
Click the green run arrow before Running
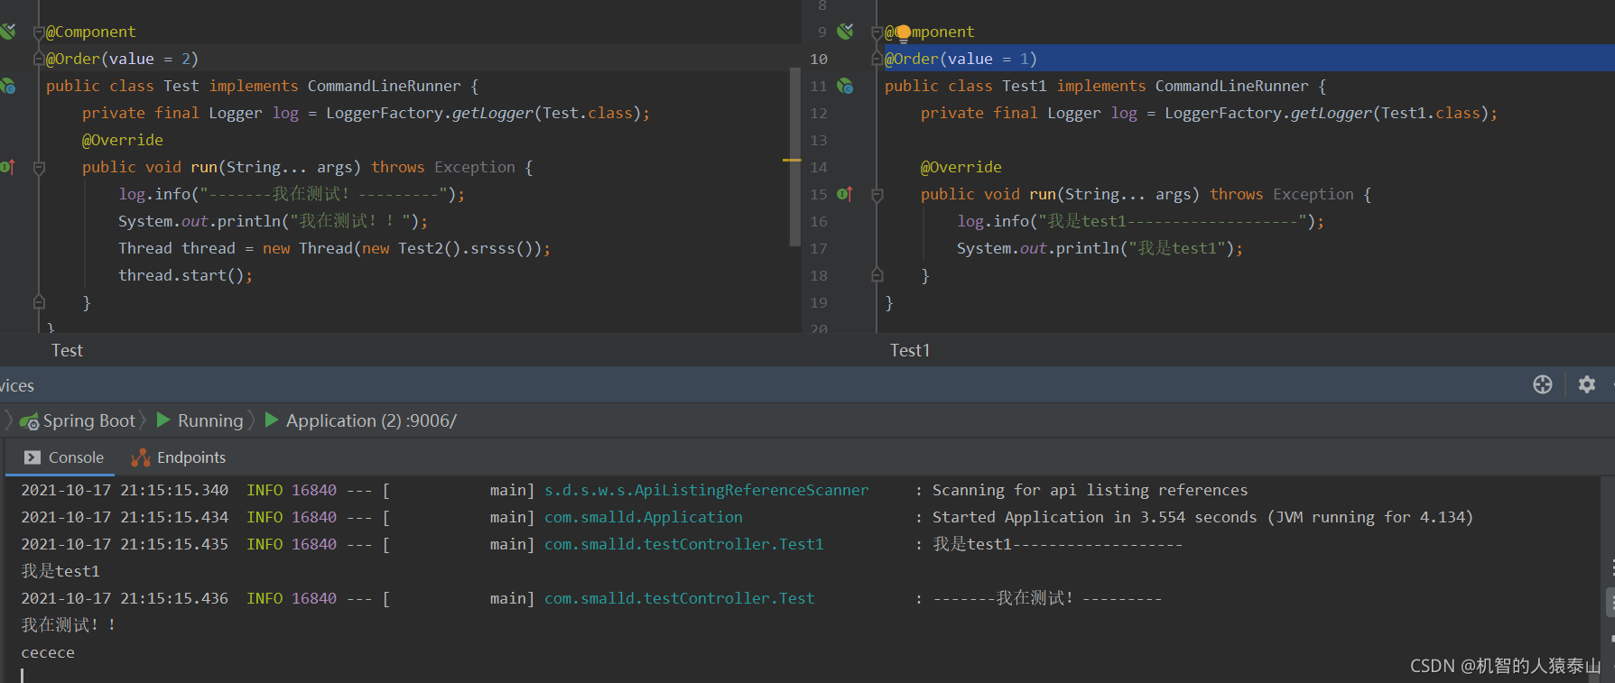tap(163, 420)
